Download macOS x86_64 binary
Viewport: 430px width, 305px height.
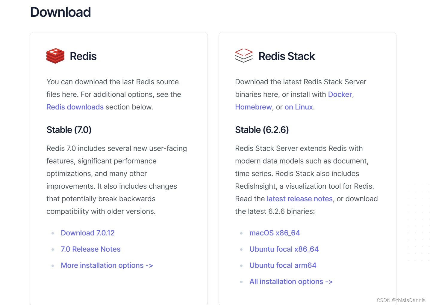pyautogui.click(x=275, y=233)
